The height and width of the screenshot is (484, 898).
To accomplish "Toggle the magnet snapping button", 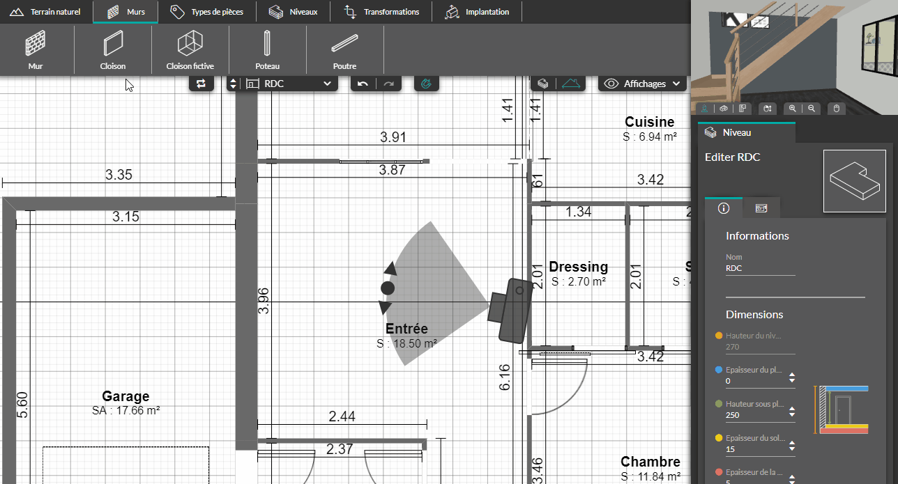I will tap(427, 84).
